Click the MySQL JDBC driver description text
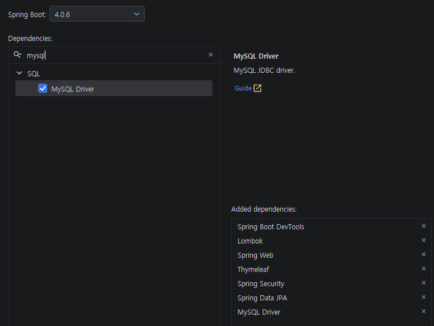Viewport: 434px width, 326px height. [x=264, y=71]
